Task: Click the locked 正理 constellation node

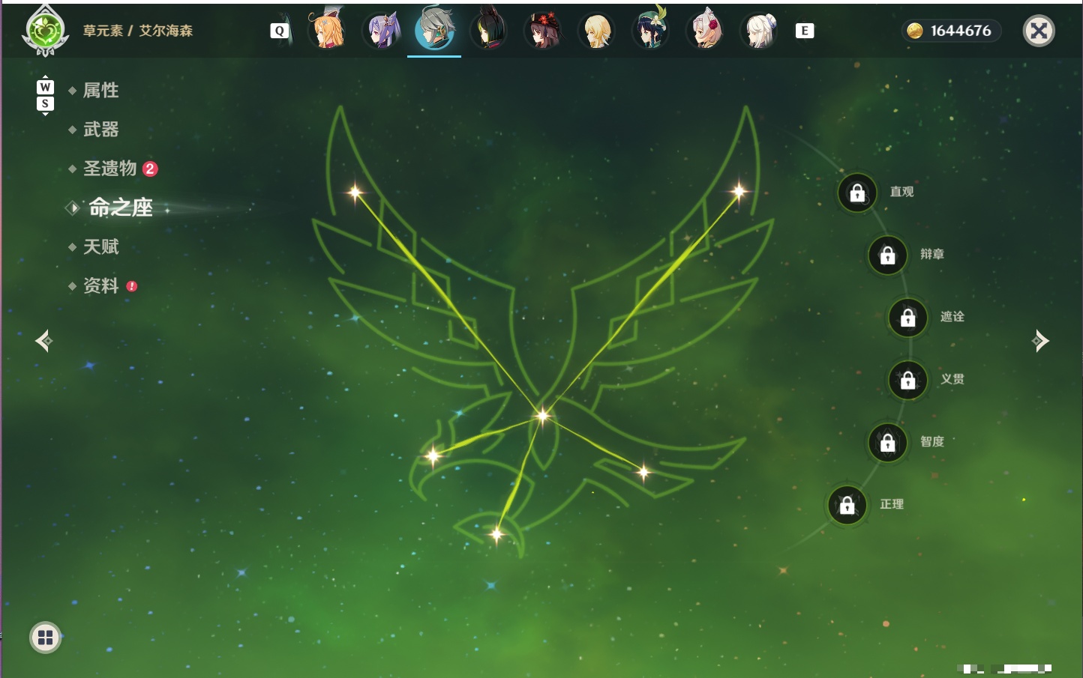Action: [847, 505]
